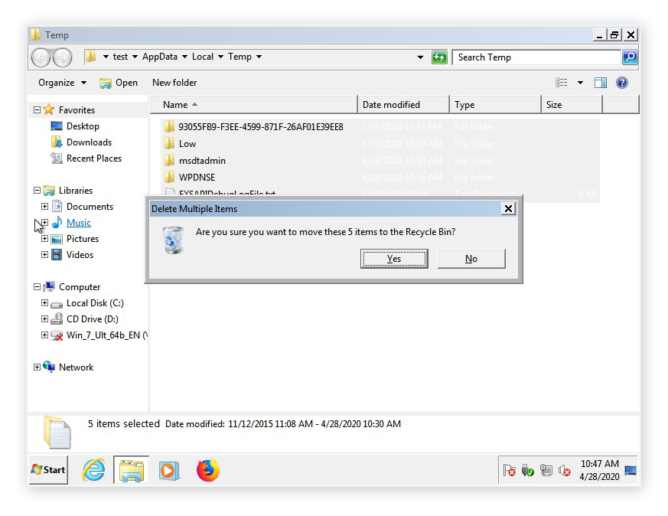Click the refresh icon beside the address bar
Viewport: 668px width, 516px height.
[x=439, y=57]
